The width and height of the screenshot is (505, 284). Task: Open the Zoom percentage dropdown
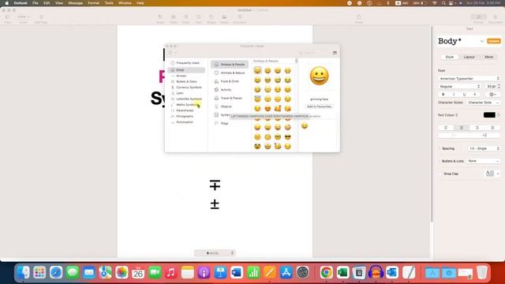click(23, 17)
